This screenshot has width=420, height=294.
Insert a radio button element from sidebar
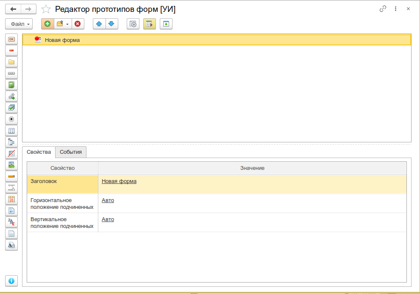(x=11, y=119)
